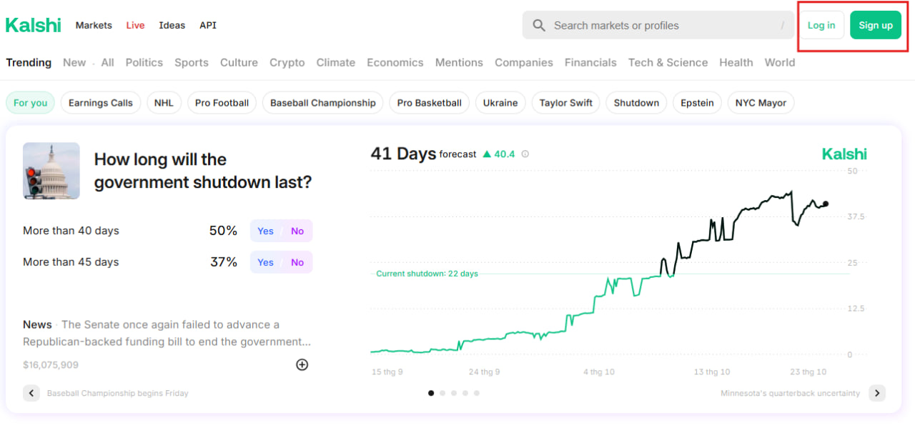Viewport: 915px width, 433px height.
Task: Click the search magnifier icon
Action: pos(539,26)
